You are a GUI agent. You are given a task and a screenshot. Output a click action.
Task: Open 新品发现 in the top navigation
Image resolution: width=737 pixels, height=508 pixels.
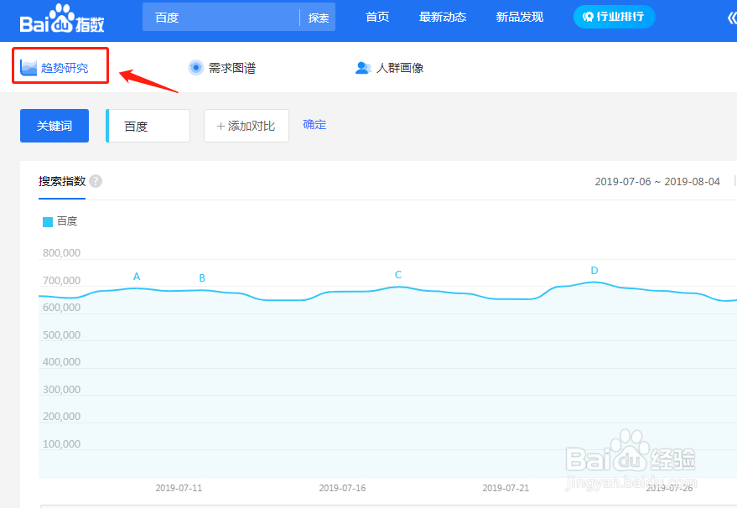(x=519, y=17)
